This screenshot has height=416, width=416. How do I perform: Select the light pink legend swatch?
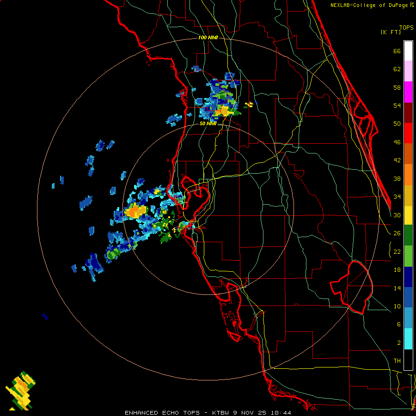click(x=408, y=71)
